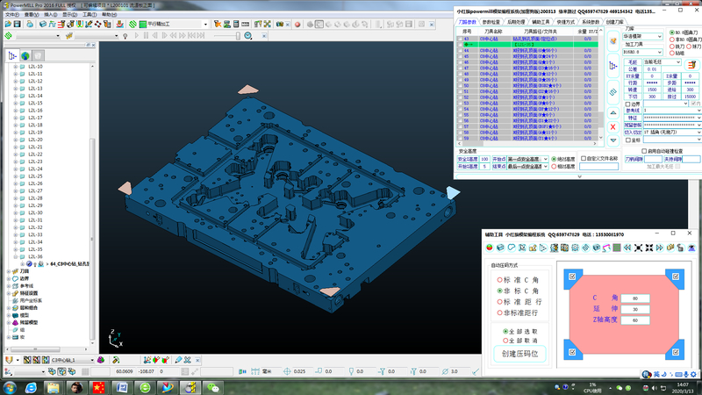
Task: Click the tree-structure icon beside tool list
Action: (612, 66)
